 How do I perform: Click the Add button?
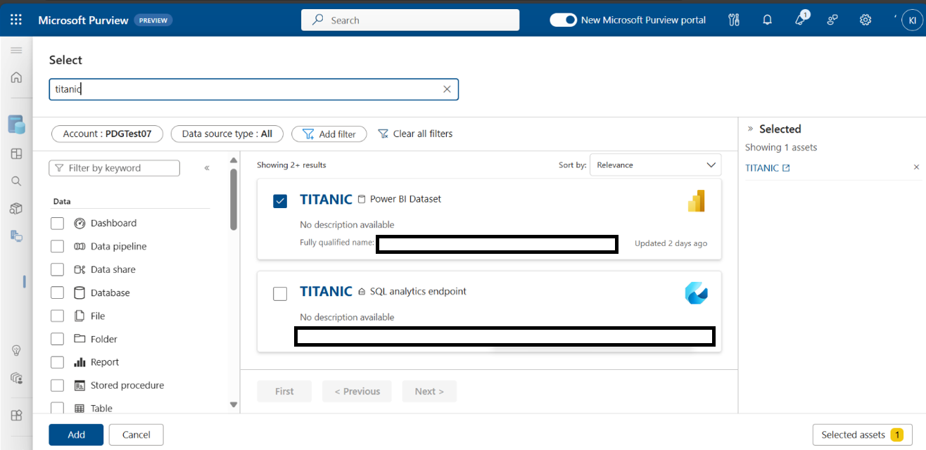click(76, 435)
